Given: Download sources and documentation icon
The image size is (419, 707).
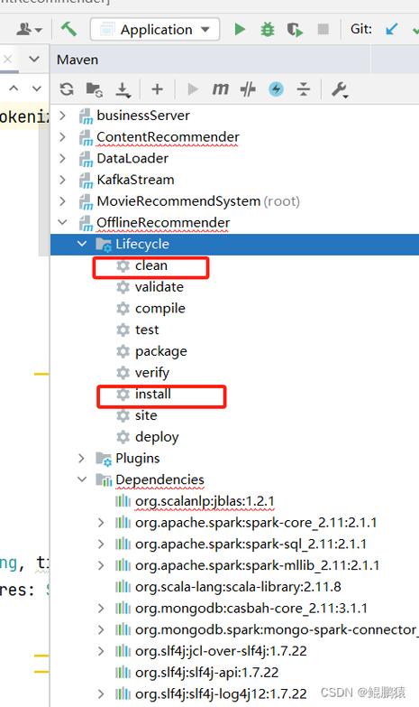Looking at the screenshot, I should click(x=123, y=89).
